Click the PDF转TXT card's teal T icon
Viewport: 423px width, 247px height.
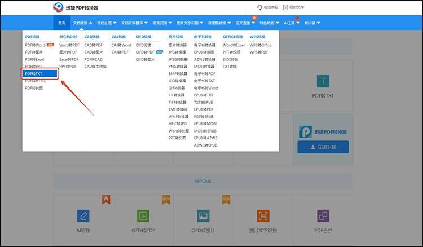[x=323, y=81]
